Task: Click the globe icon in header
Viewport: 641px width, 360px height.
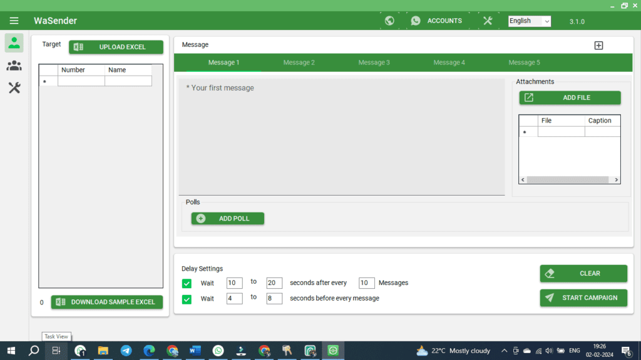Action: 389,21
